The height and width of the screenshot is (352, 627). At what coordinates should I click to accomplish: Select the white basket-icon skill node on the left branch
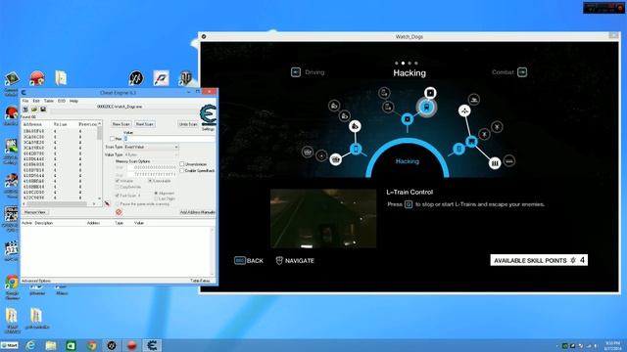pyautogui.click(x=336, y=159)
